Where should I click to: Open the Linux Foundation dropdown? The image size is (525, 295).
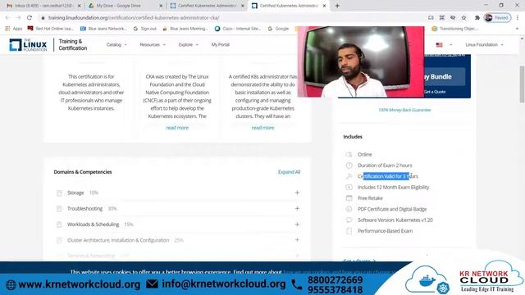(484, 44)
